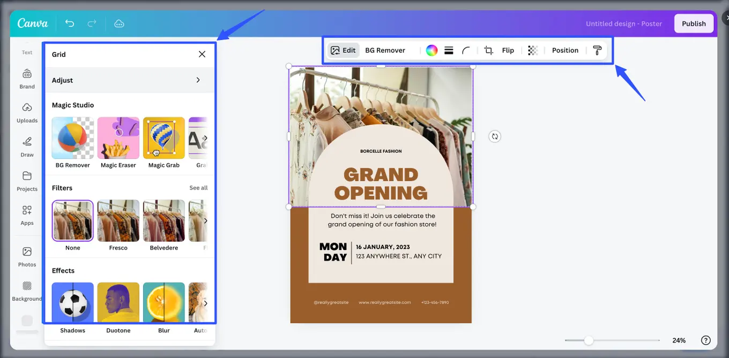Open the border style lines icon
The image size is (729, 358).
coord(449,50)
